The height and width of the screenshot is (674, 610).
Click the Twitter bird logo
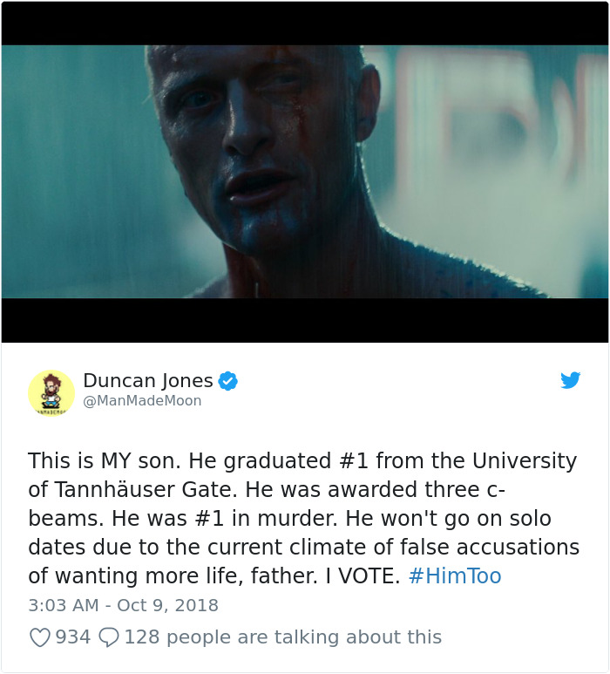pyautogui.click(x=571, y=380)
